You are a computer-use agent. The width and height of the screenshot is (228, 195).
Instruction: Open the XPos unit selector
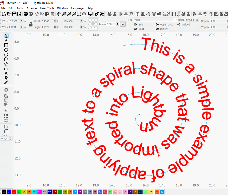[24, 21]
